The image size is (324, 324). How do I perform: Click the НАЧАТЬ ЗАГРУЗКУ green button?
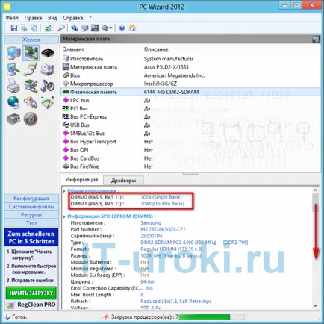[31, 293]
